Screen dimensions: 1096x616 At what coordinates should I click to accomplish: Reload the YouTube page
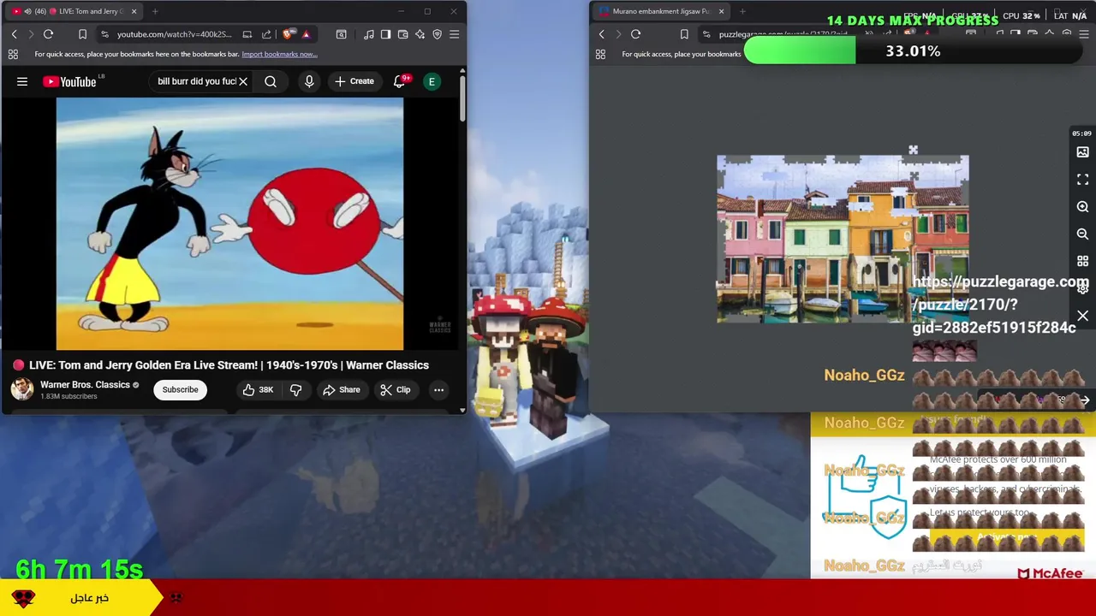[x=49, y=34]
